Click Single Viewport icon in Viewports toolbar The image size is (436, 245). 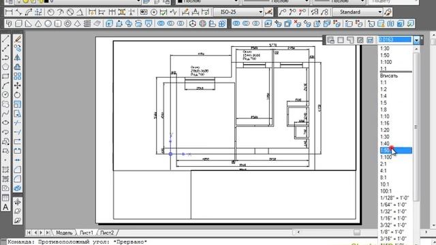341,40
